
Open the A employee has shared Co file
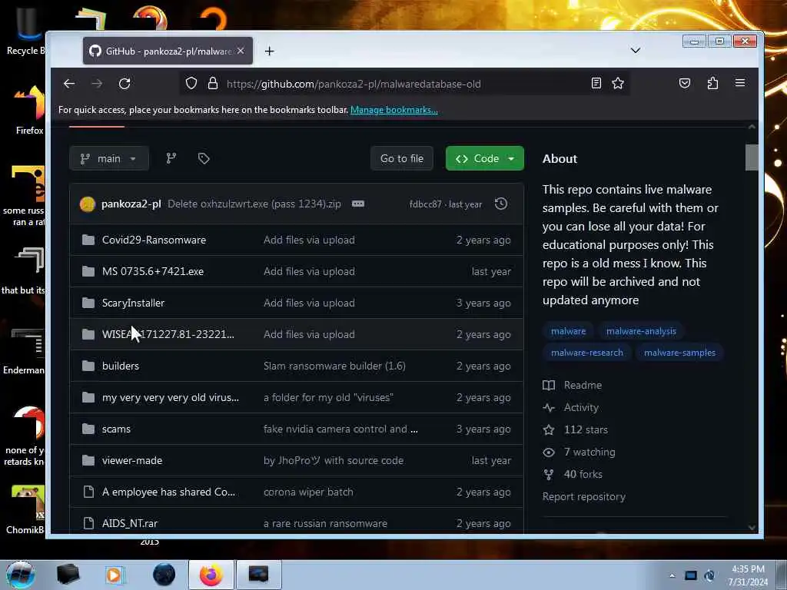(168, 492)
